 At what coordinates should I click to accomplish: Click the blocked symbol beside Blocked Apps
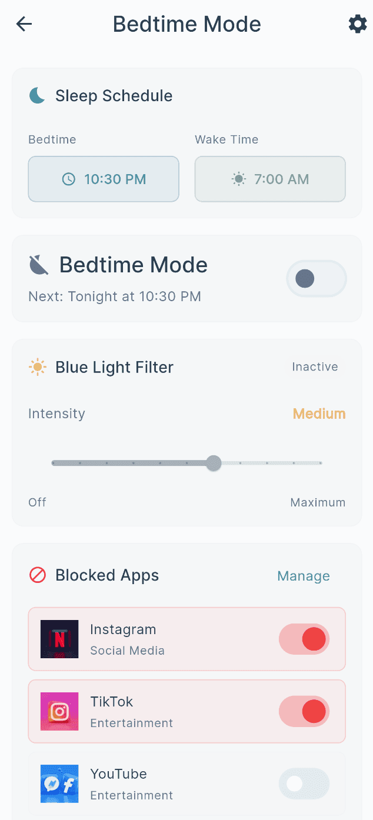click(x=36, y=575)
